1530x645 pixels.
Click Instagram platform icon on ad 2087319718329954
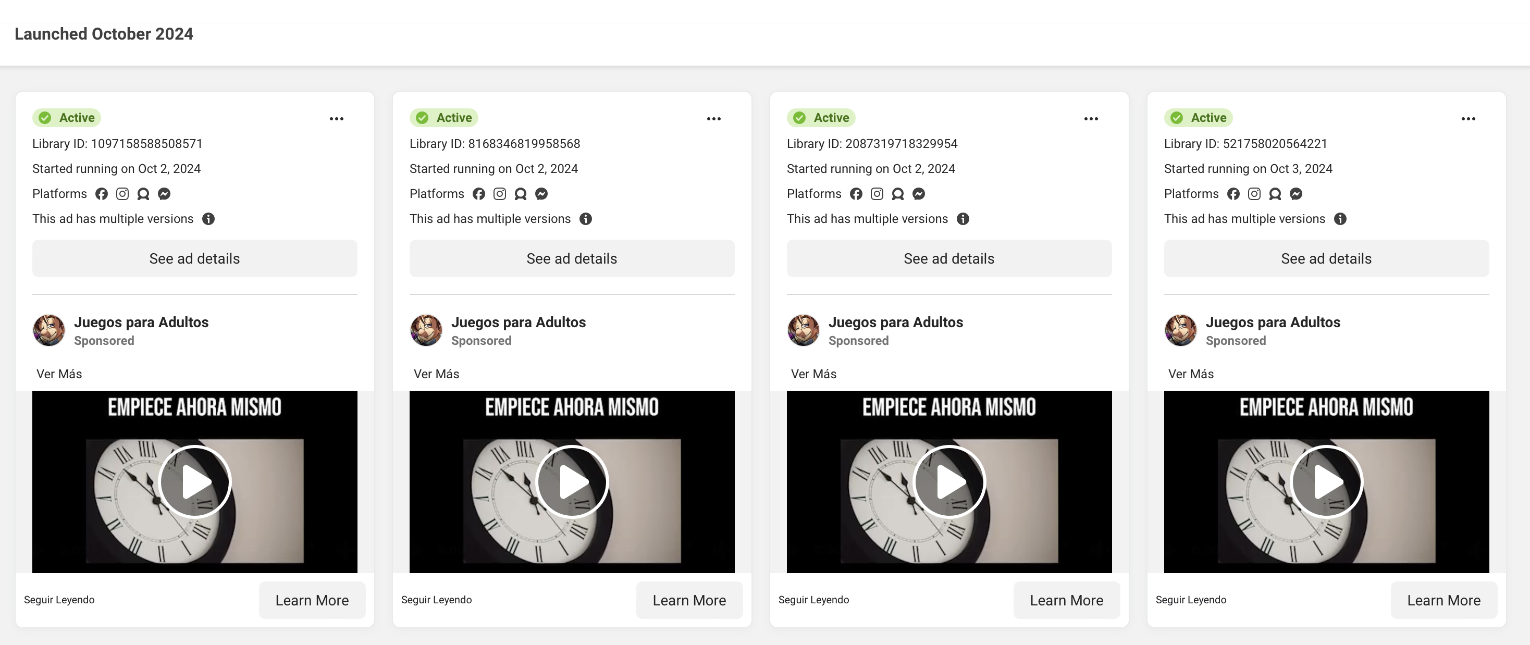point(877,194)
